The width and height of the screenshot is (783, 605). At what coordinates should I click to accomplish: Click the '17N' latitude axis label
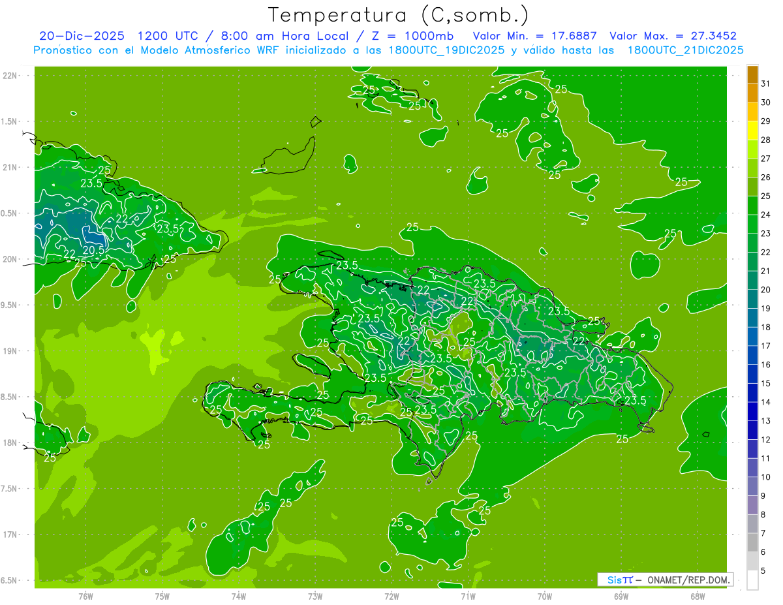pyautogui.click(x=10, y=535)
